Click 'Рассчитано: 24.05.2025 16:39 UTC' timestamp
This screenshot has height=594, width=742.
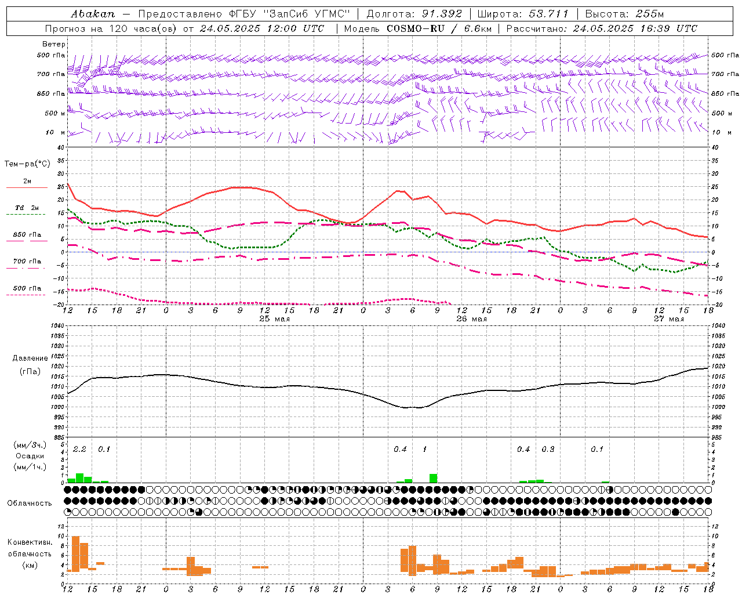pos(602,28)
